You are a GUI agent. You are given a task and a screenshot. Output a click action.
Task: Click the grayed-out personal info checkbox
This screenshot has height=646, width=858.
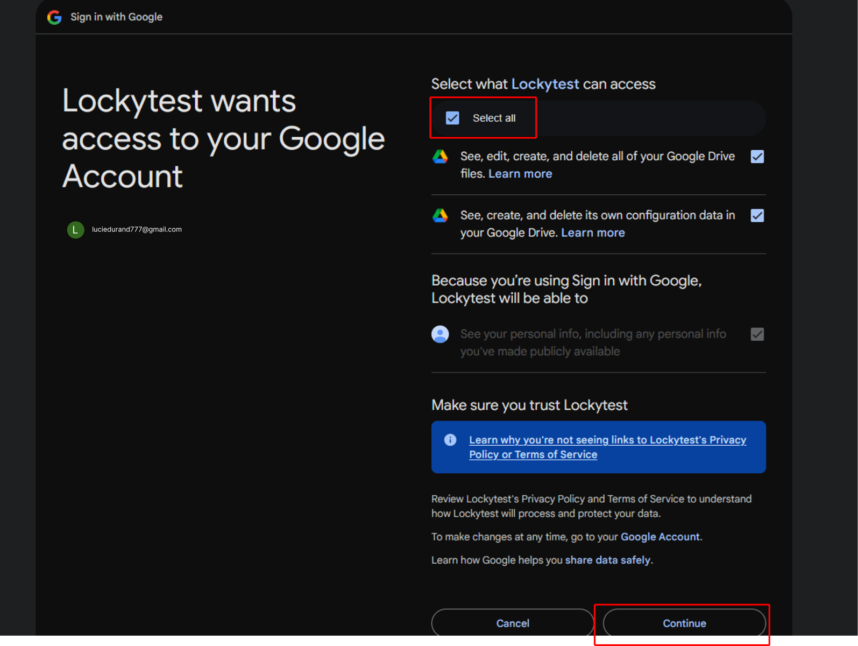pyautogui.click(x=757, y=334)
